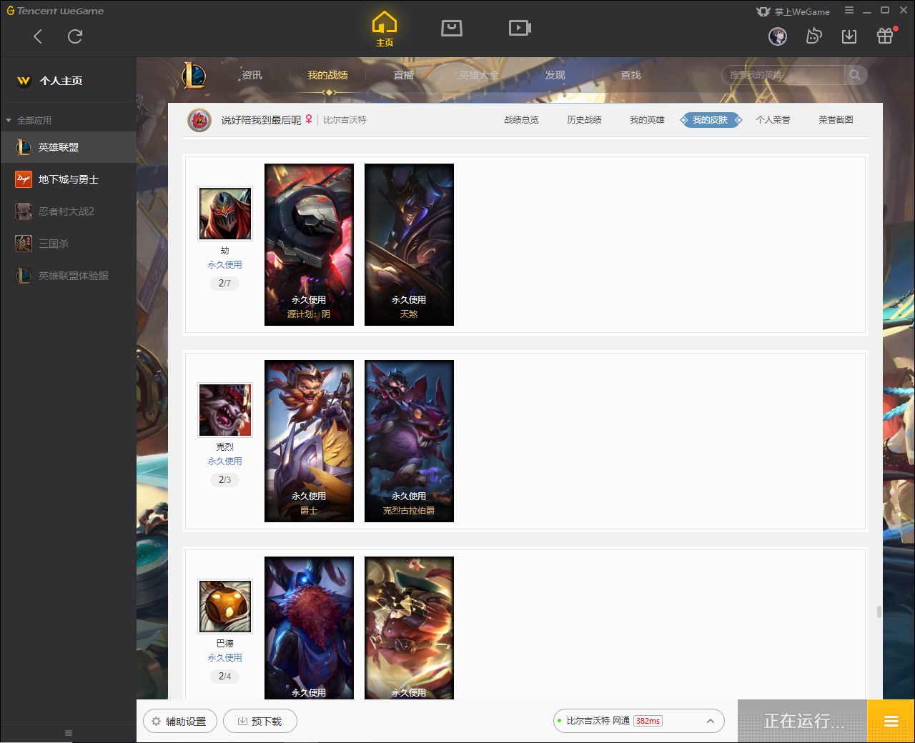Click the summoner profile avatar
Image resolution: width=915 pixels, height=743 pixels.
[x=199, y=120]
